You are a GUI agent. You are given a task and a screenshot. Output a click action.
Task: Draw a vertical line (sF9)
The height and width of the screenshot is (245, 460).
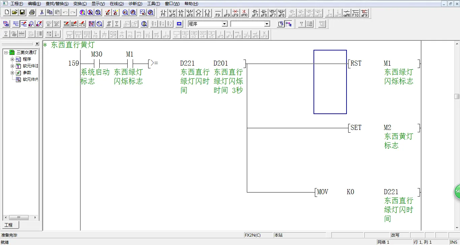point(227,13)
